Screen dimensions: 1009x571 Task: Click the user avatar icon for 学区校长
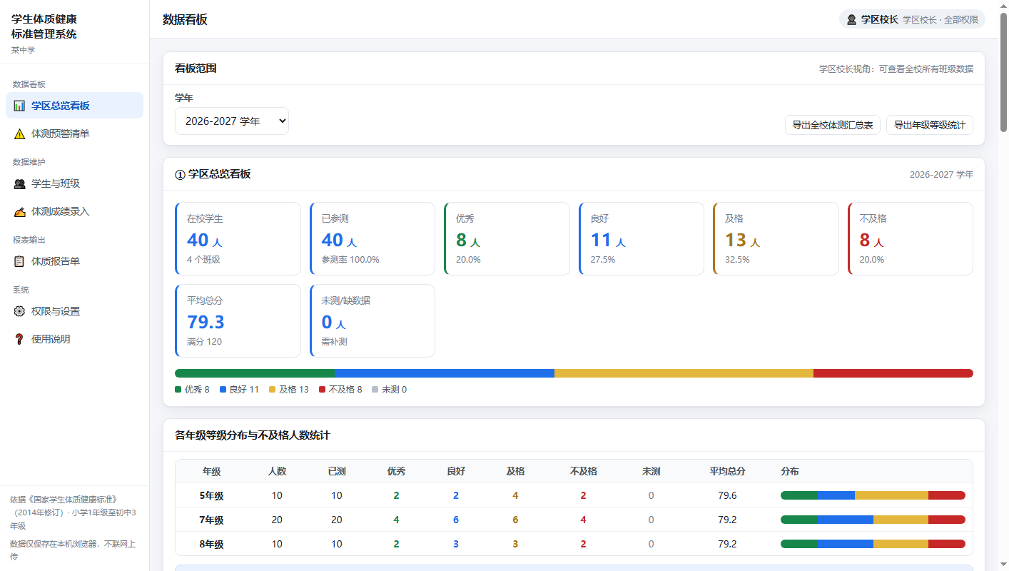[851, 19]
